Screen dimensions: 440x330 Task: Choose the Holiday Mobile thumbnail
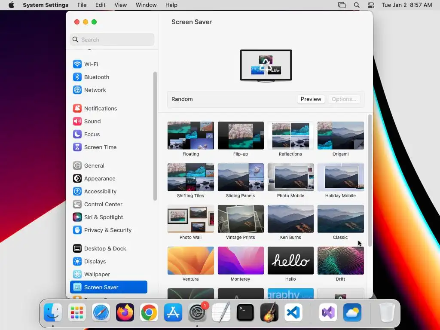coord(341,177)
